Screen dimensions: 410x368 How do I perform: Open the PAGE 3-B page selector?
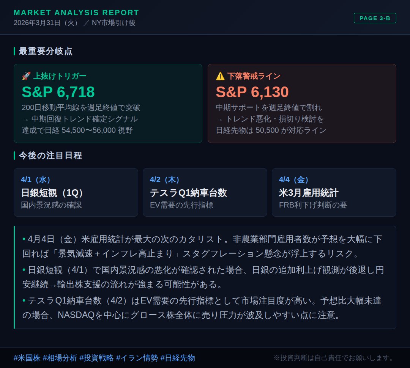375,17
